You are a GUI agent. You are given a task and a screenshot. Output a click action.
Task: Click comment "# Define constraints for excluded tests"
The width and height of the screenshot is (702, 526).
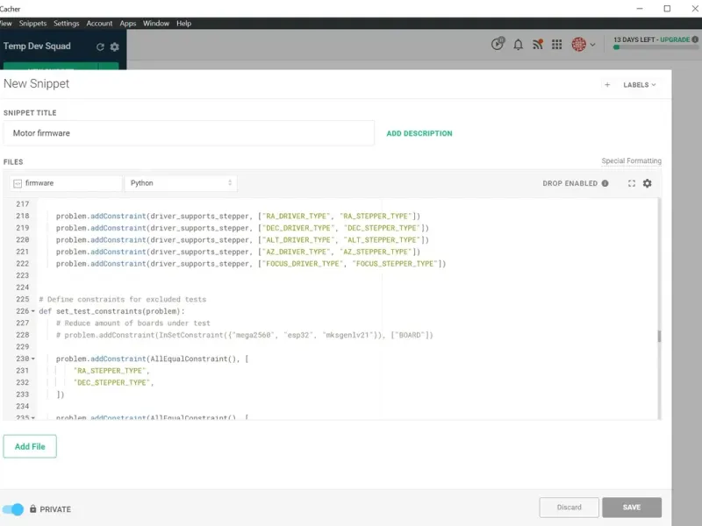[x=122, y=299]
